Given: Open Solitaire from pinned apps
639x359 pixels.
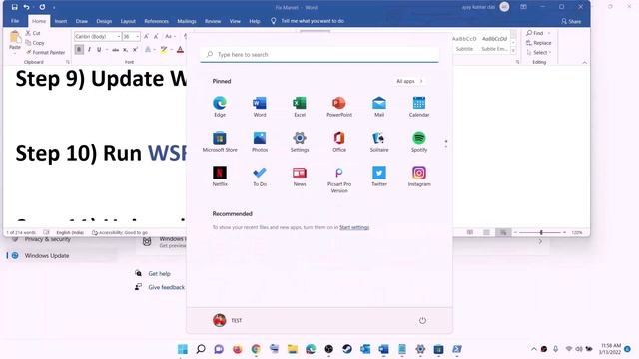Looking at the screenshot, I should pyautogui.click(x=379, y=142).
